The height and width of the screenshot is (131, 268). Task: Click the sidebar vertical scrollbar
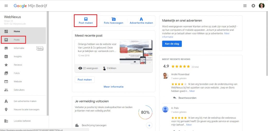pyautogui.click(x=48, y=63)
